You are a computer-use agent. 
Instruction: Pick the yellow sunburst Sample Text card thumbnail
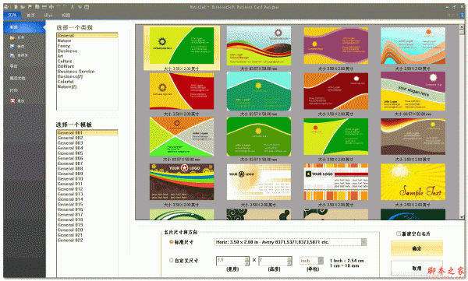click(413, 182)
